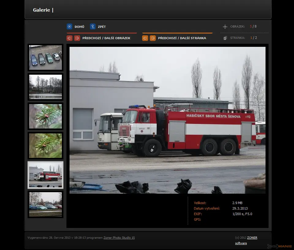Screen dimensions: 294x250
Task: Open the Zoner Photo Studio 15 link
Action: tap(119, 238)
